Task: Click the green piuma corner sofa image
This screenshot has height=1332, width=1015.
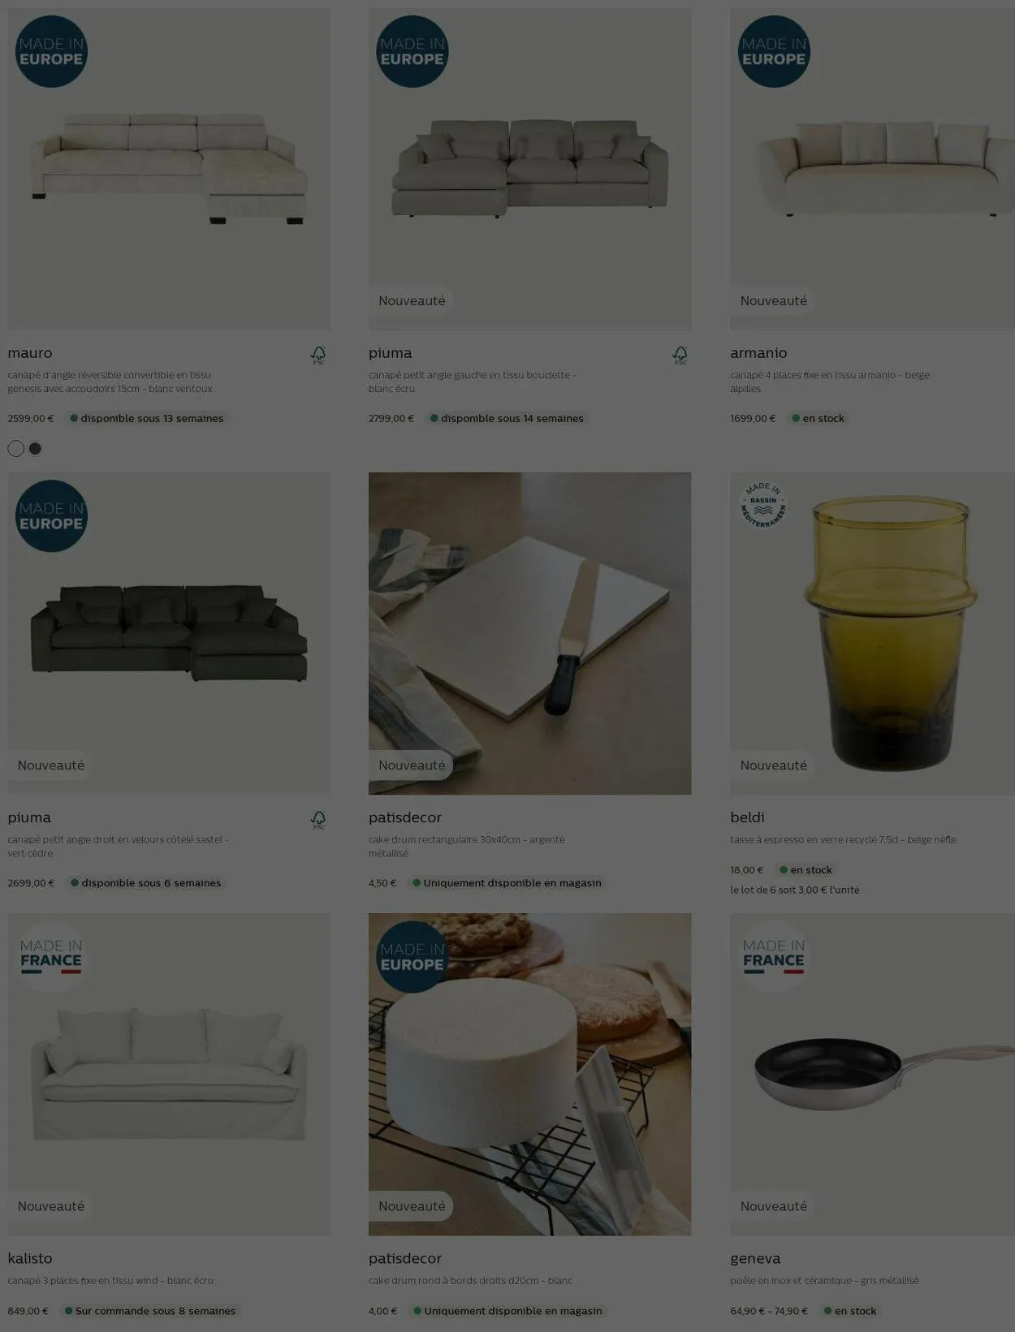Action: pos(169,633)
